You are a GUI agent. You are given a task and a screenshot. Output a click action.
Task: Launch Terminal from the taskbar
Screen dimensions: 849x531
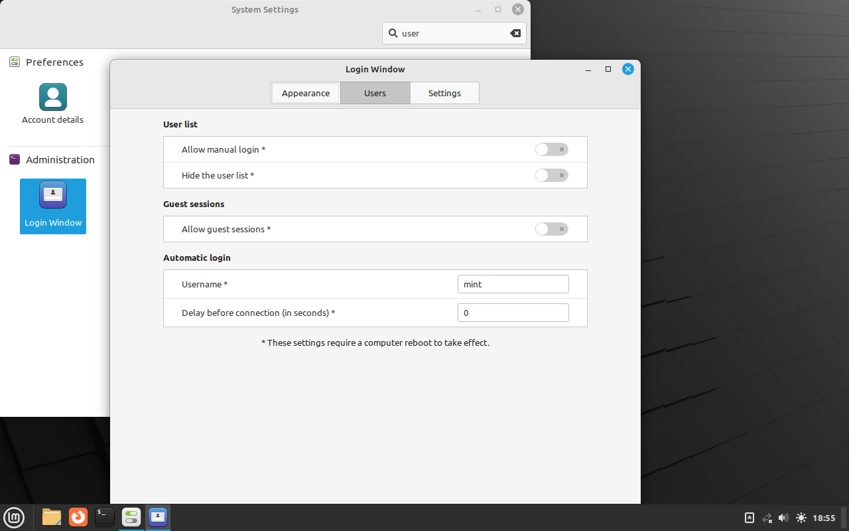click(x=105, y=517)
